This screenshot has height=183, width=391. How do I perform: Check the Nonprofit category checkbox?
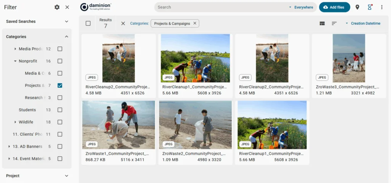[60, 61]
